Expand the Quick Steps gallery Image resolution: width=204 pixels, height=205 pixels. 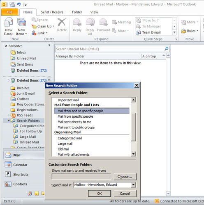pyautogui.click(x=174, y=32)
